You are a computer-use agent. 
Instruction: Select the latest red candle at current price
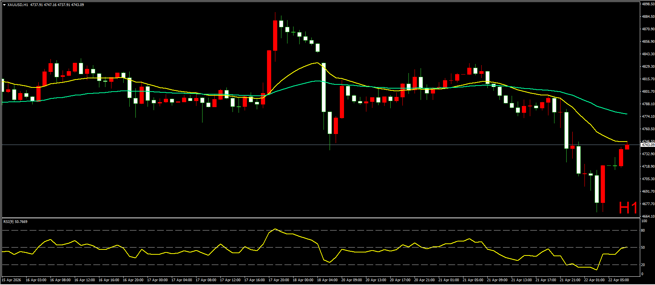[x=627, y=147]
